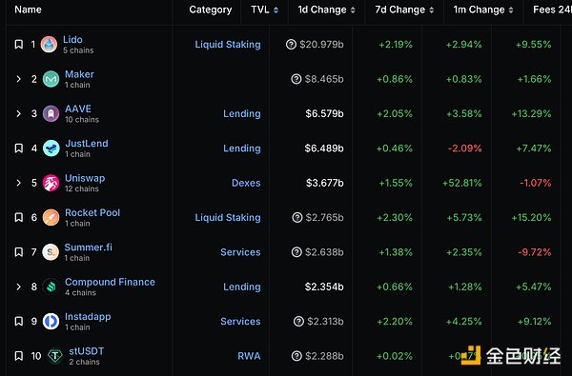Click the Maker protocol logo icon
Viewport: 572px width, 376px height.
click(51, 79)
